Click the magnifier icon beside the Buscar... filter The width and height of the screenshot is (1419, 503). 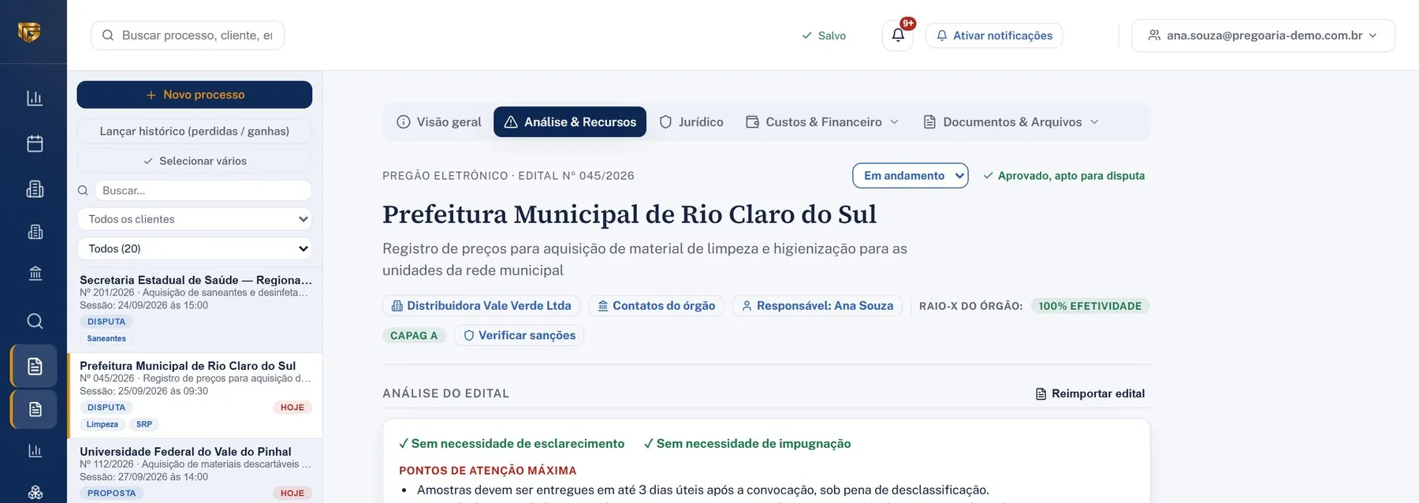tap(83, 191)
